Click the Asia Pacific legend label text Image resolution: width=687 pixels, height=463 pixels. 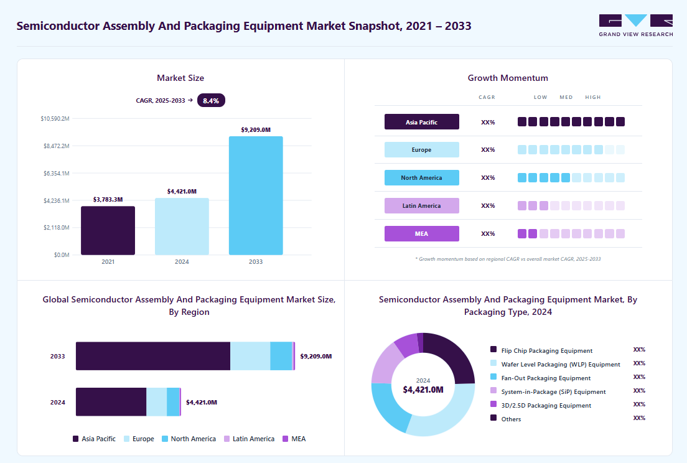pos(98,439)
